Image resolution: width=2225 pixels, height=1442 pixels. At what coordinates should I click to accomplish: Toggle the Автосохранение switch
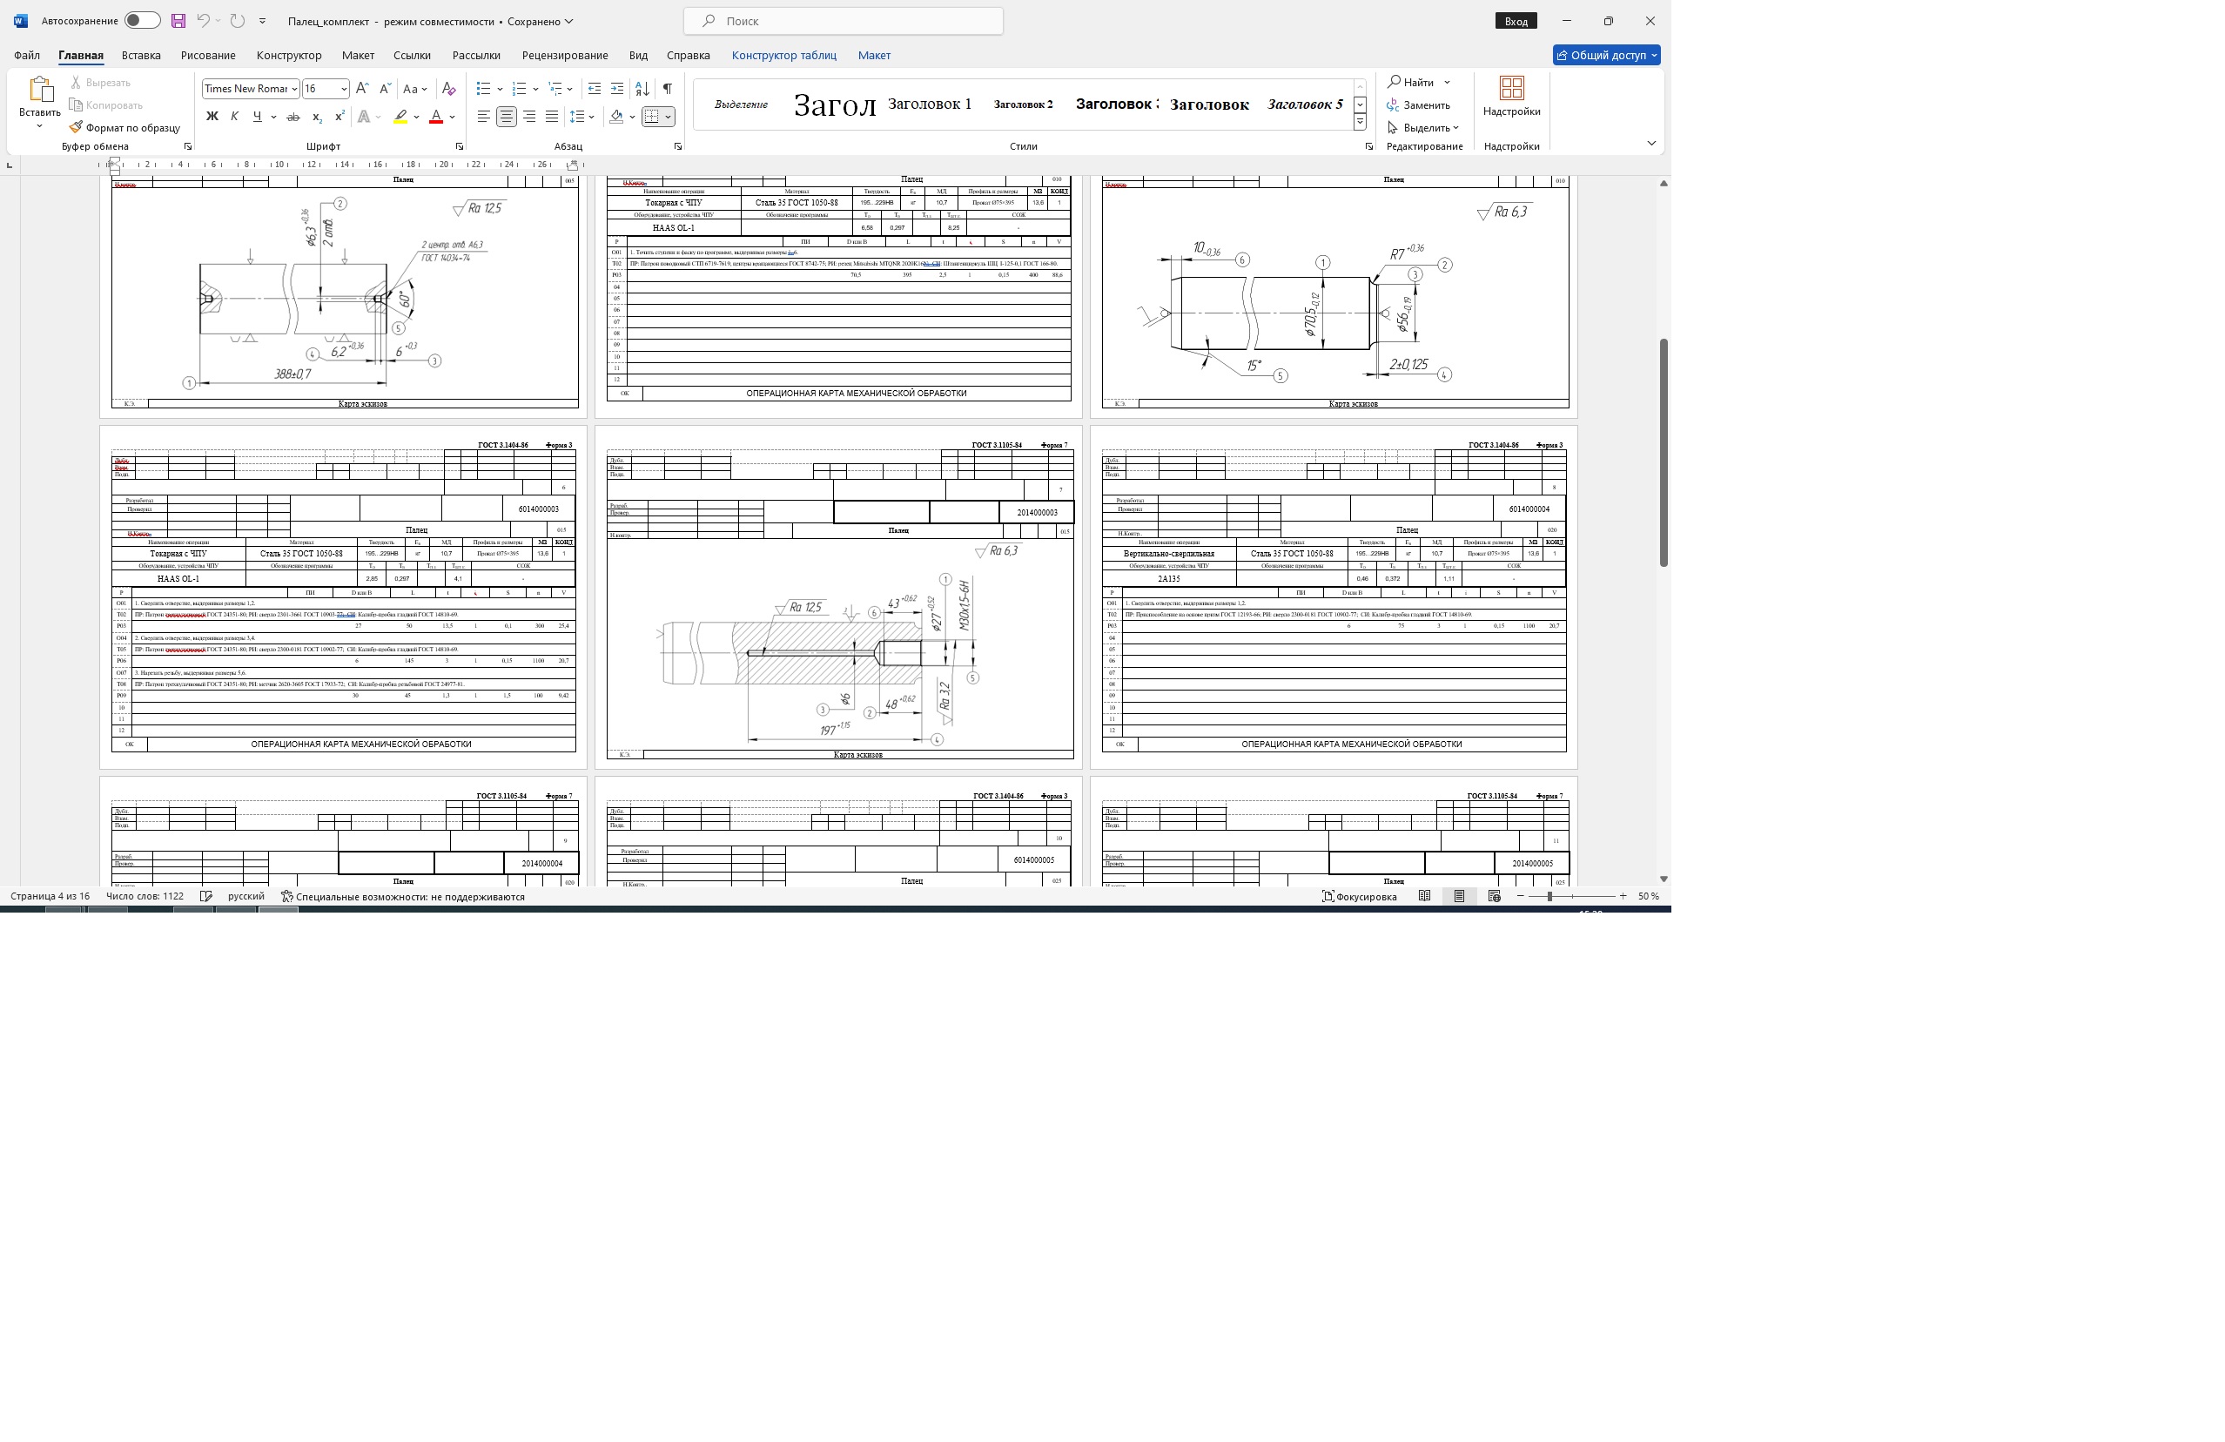(142, 21)
